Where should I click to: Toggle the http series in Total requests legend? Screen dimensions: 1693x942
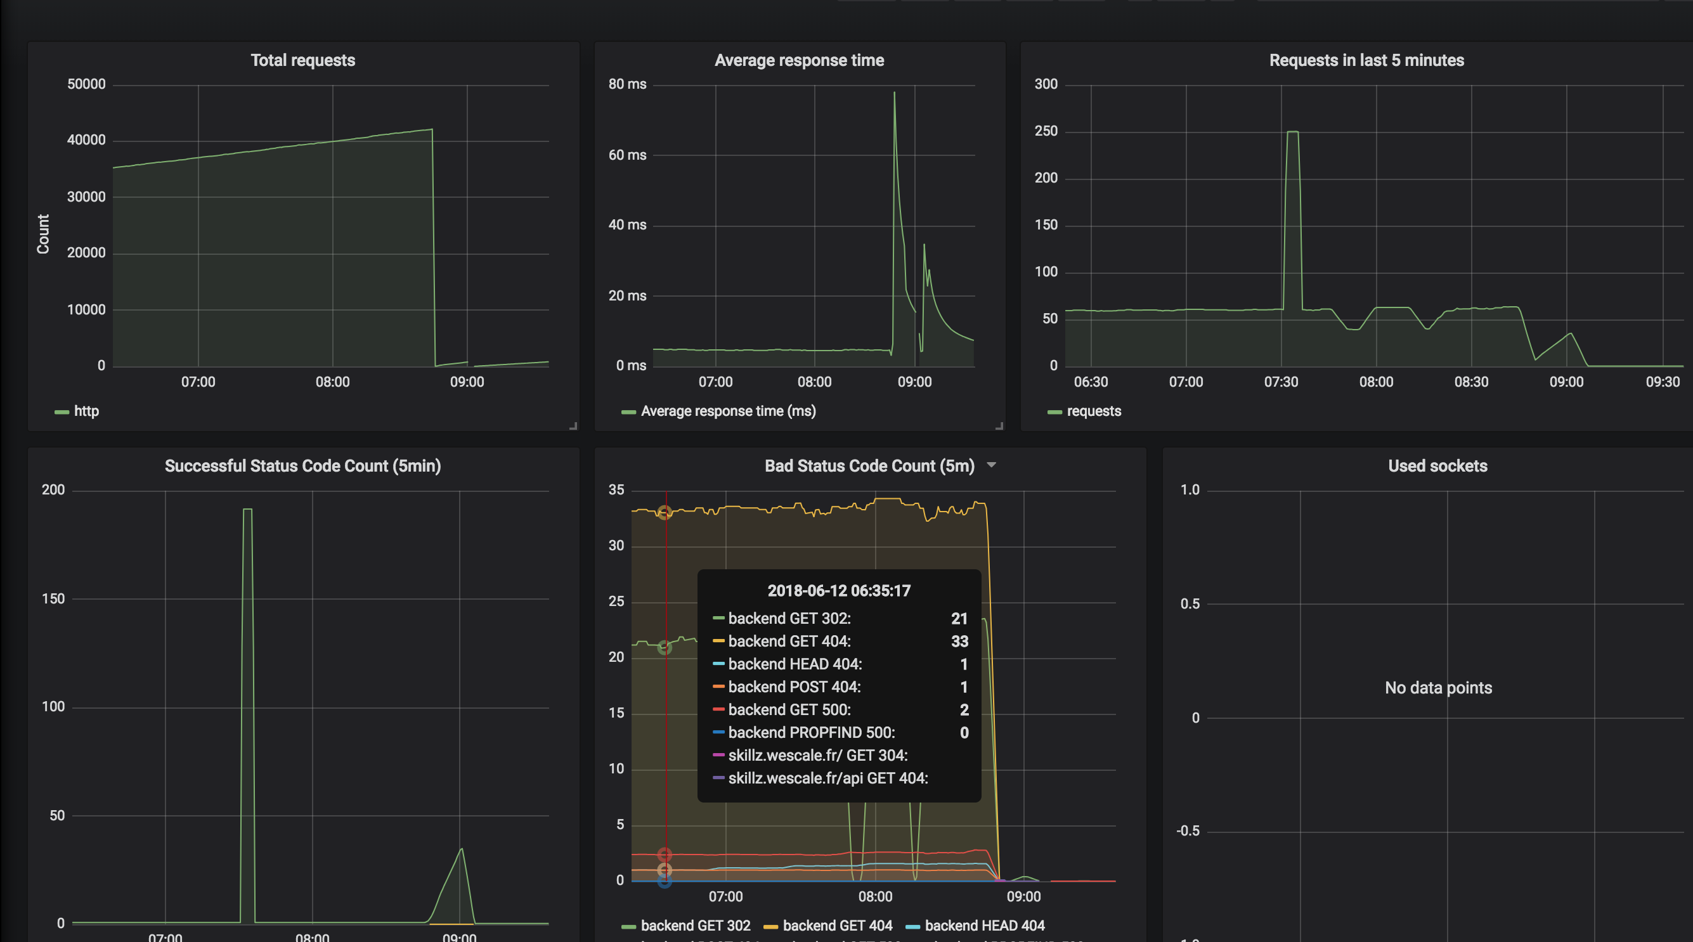[86, 411]
